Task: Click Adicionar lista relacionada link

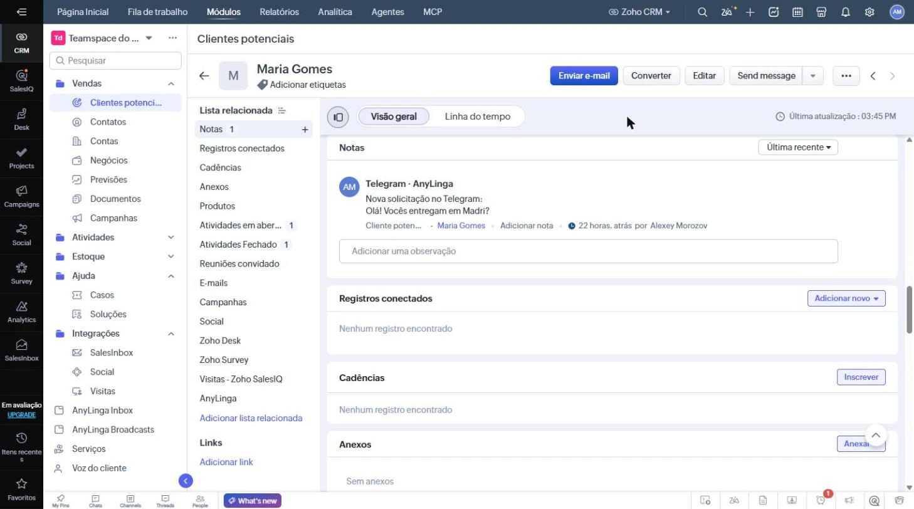Action: click(x=251, y=418)
